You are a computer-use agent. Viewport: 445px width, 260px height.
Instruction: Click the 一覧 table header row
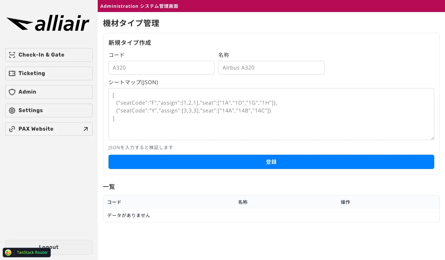271,202
